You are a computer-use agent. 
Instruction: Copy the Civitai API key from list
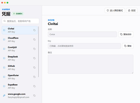(x=34, y=30)
